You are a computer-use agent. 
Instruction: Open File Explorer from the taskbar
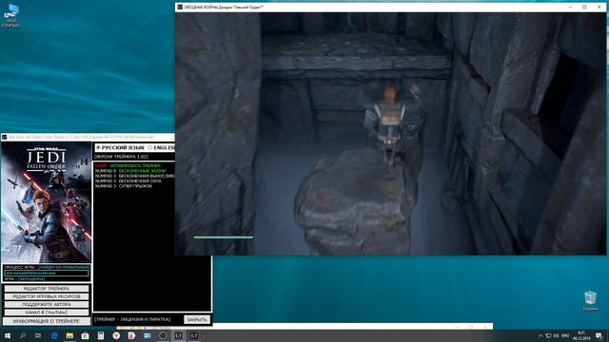(x=69, y=335)
